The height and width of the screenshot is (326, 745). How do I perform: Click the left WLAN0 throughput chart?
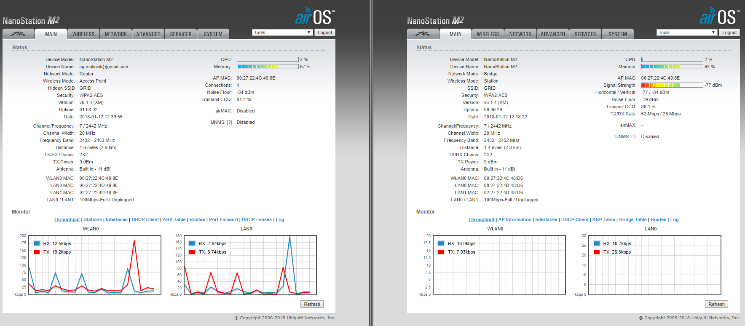pos(94,265)
